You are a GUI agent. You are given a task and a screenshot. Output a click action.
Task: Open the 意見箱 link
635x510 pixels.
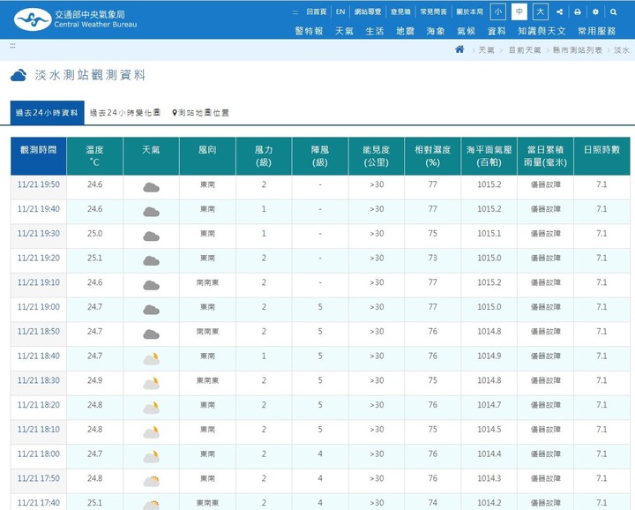tap(400, 11)
